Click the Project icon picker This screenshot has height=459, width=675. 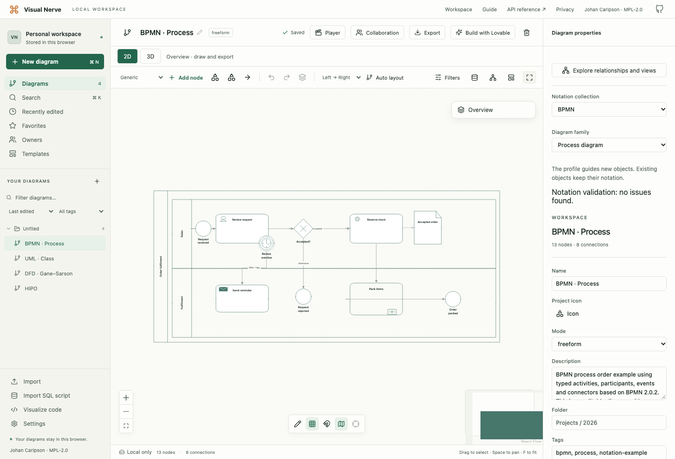(567, 314)
